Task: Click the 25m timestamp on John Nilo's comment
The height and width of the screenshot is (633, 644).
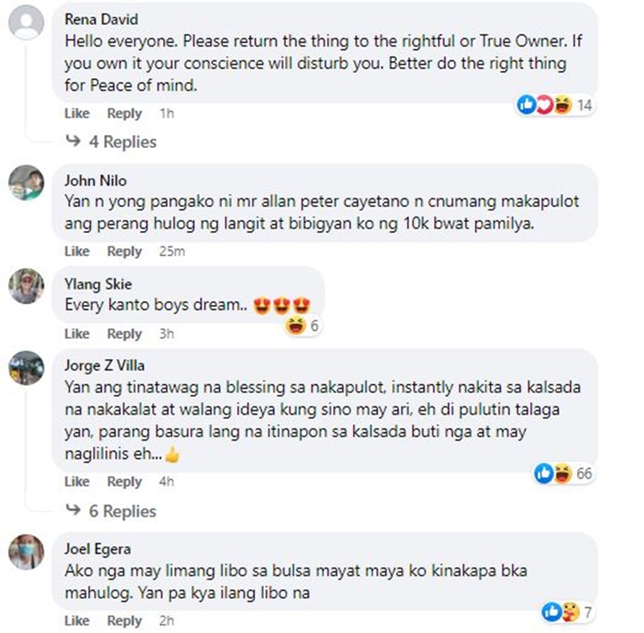Action: click(x=172, y=251)
